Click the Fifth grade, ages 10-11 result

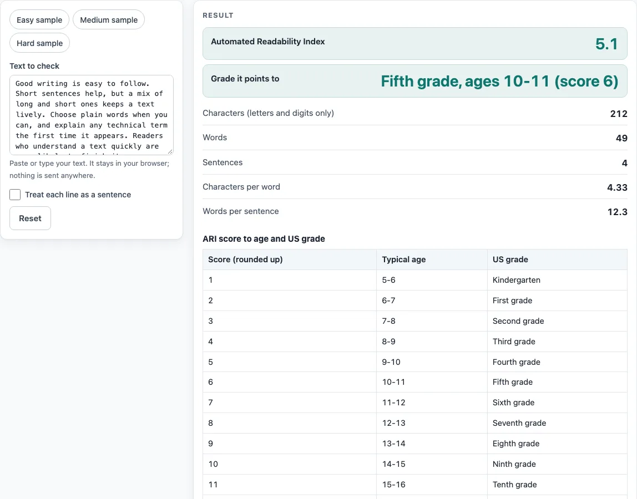499,81
